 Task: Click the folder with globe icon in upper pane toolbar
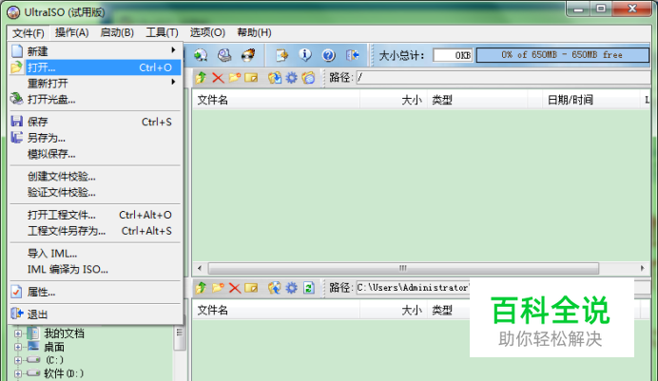308,78
